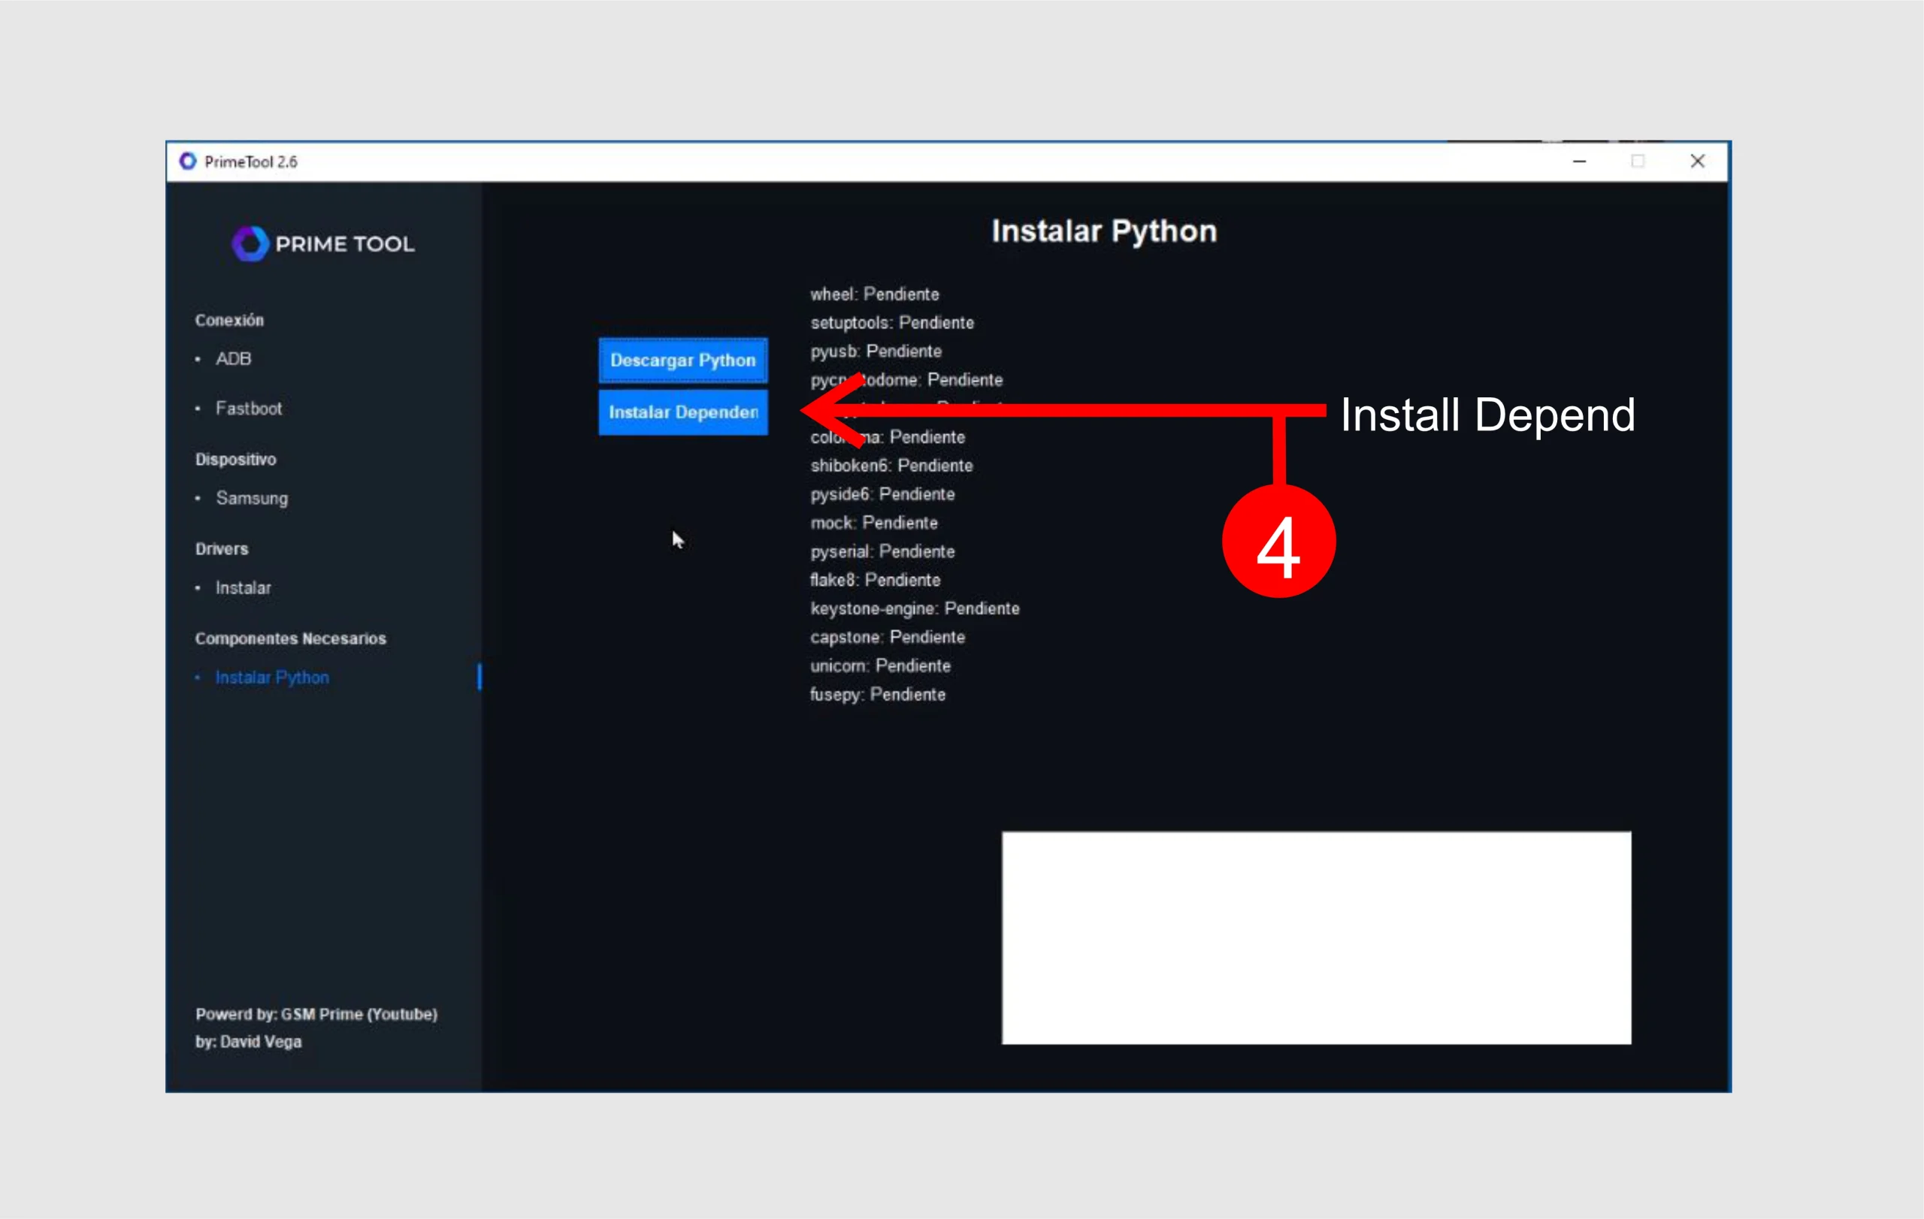
Task: Click the Descargar Python button
Action: 682,360
